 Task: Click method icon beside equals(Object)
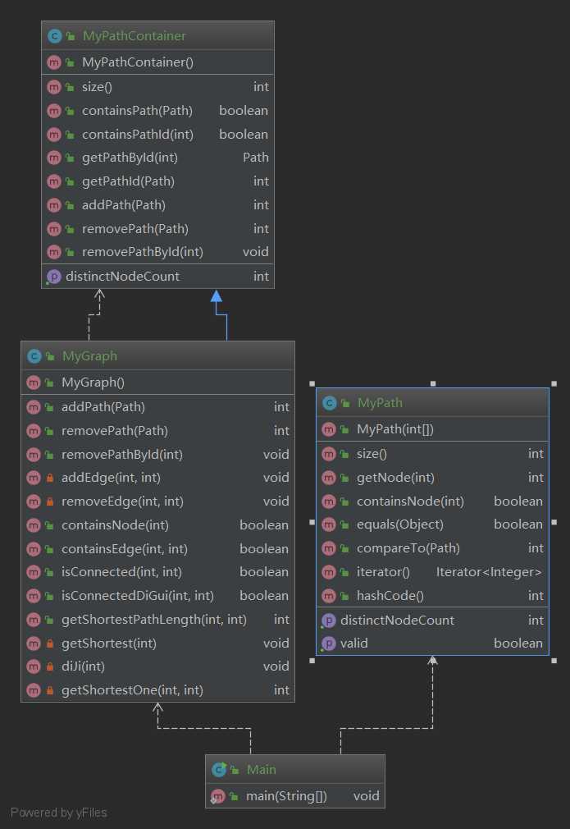(329, 524)
